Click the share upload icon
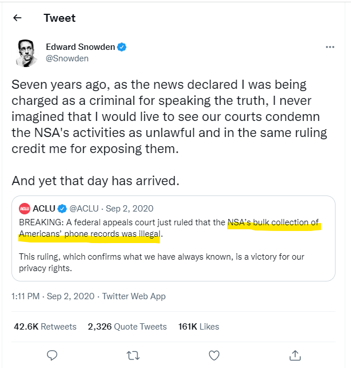Image resolution: width=351 pixels, height=368 pixels. (x=295, y=355)
